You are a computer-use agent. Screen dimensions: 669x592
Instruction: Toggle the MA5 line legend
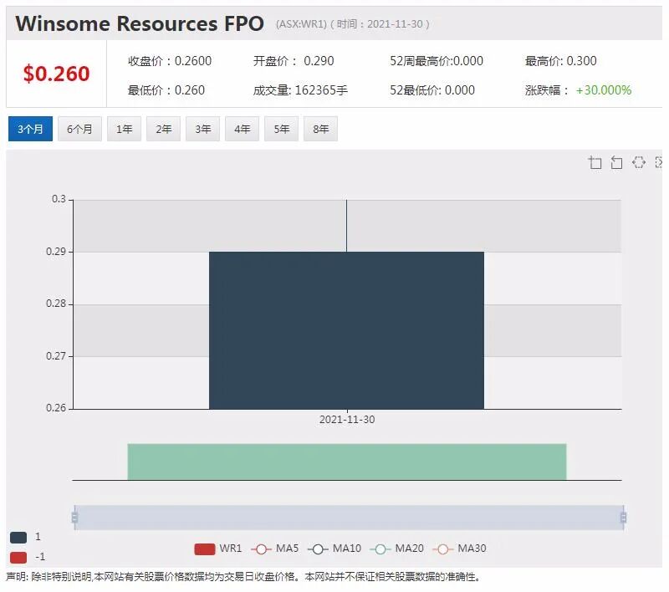point(275,549)
